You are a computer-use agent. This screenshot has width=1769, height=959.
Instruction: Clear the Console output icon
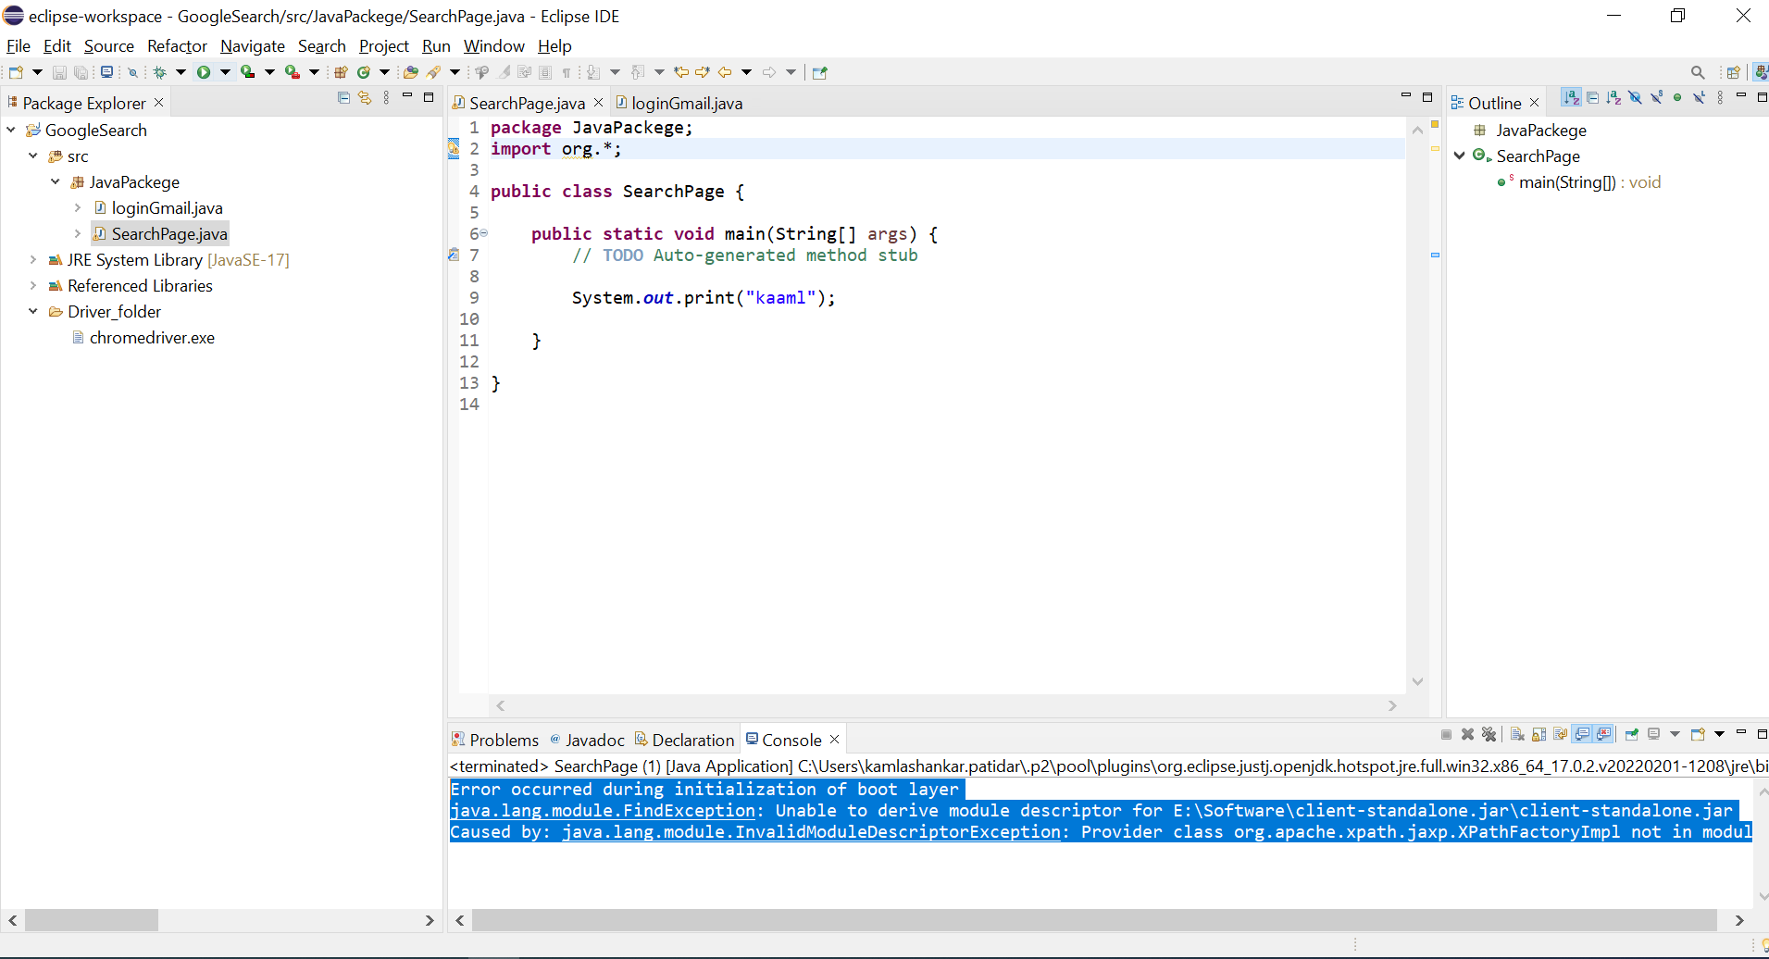[1517, 734]
